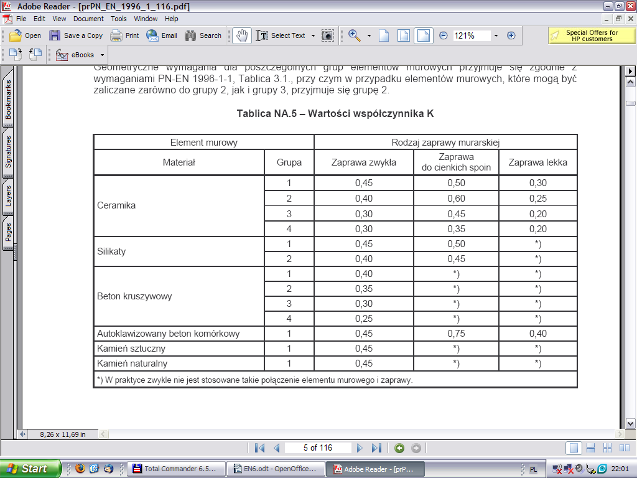Select the Hand tool

[x=242, y=35]
